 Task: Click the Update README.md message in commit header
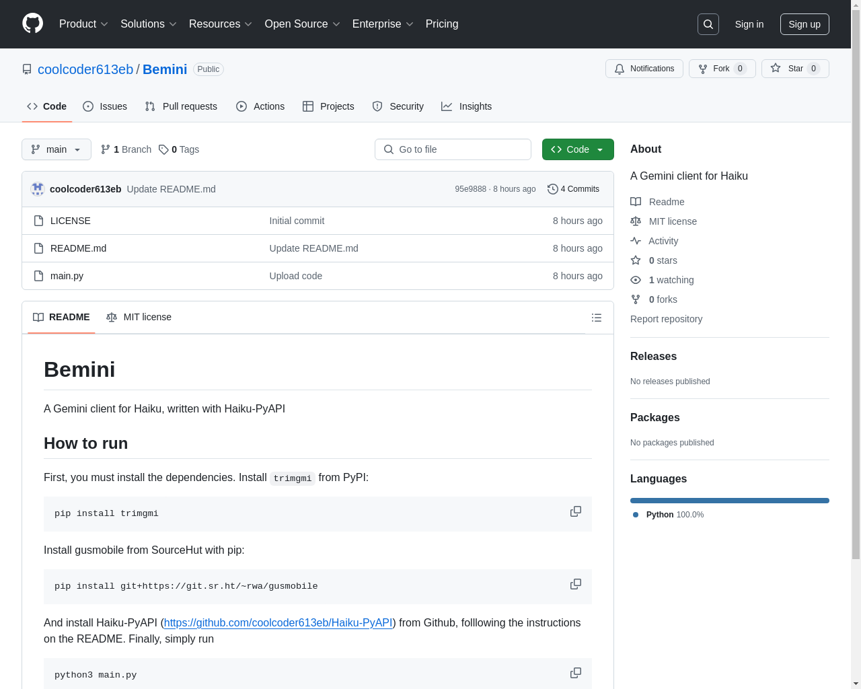tap(171, 189)
